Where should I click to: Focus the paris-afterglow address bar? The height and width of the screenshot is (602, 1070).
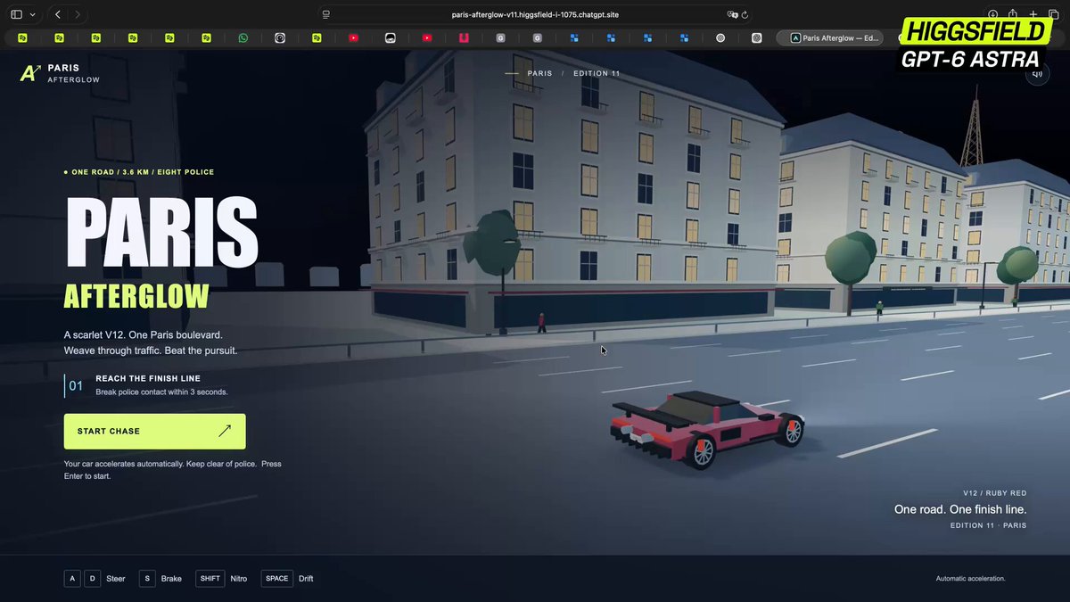click(535, 14)
